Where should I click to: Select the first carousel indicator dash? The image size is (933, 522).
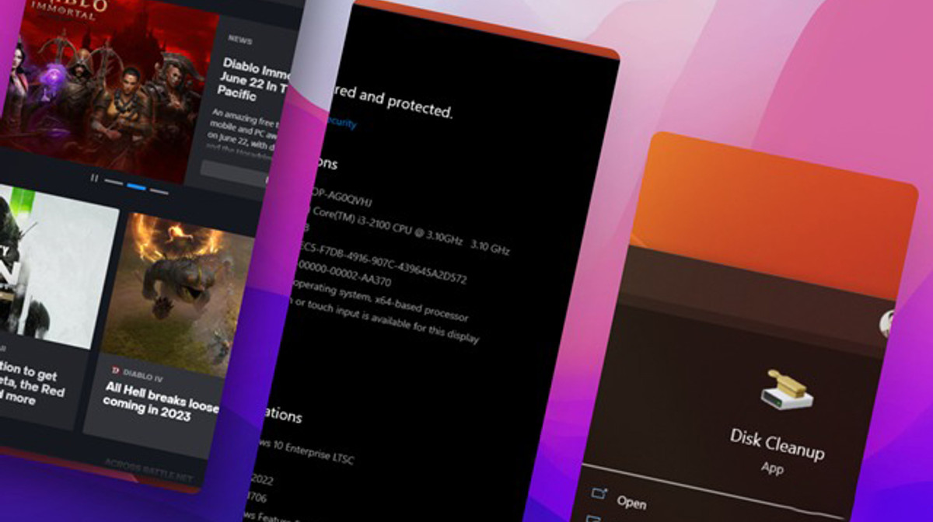pos(114,183)
